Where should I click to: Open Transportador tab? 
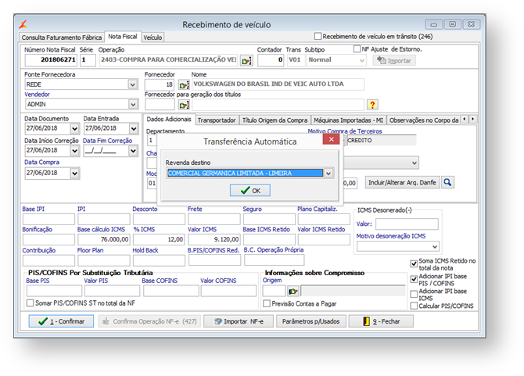point(217,120)
